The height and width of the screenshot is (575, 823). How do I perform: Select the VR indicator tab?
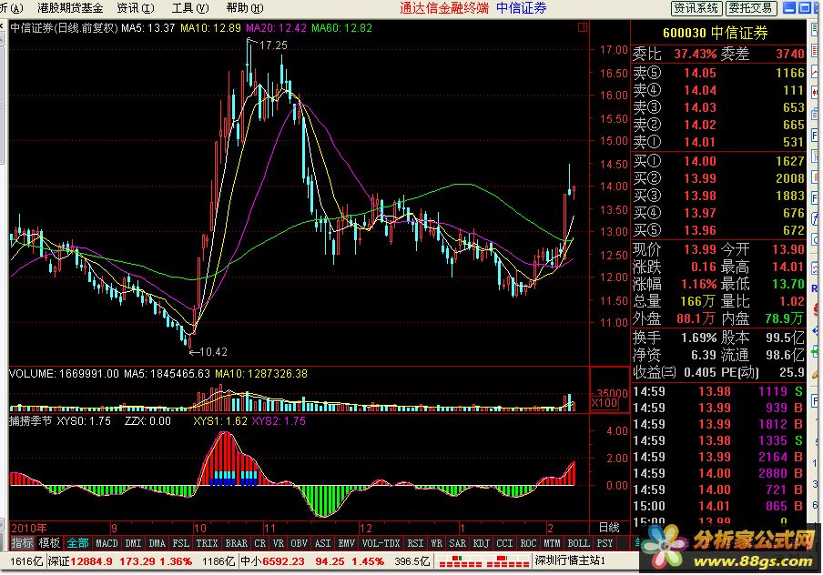click(x=279, y=543)
